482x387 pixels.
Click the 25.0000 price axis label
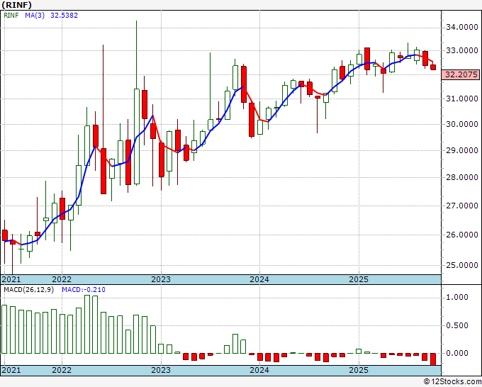click(462, 265)
